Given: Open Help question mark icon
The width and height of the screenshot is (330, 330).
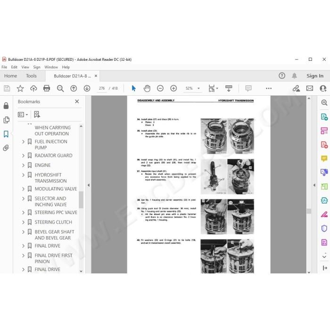Looking at the screenshot, I should (x=282, y=75).
